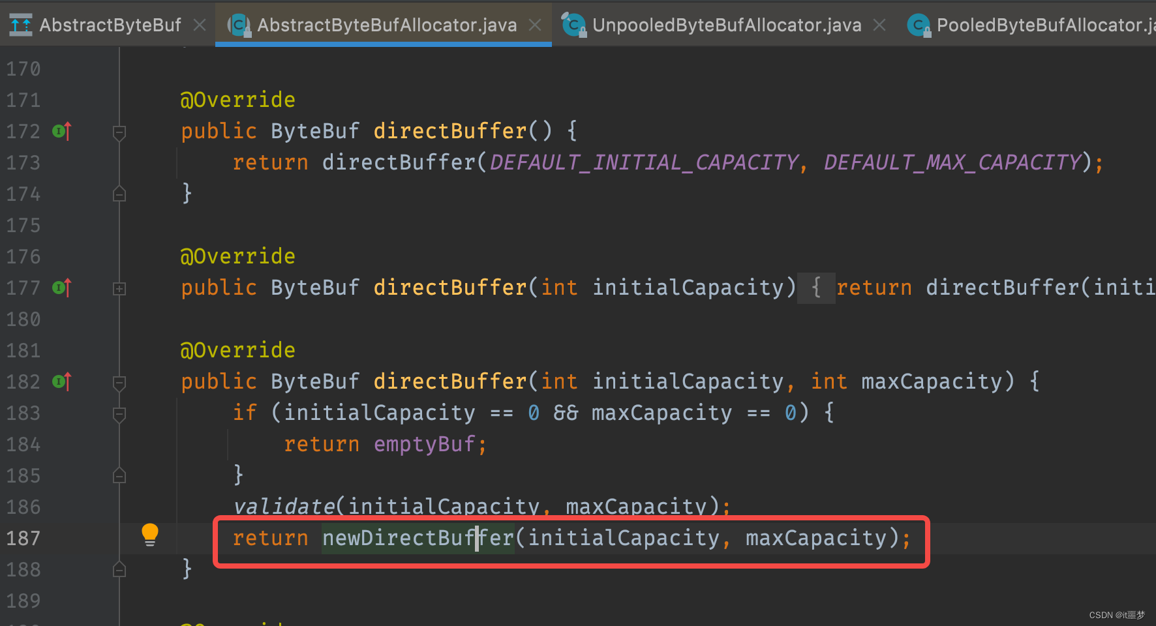Click the diagram icon on AbstractByteBuf tab
The image size is (1156, 626).
[21, 25]
